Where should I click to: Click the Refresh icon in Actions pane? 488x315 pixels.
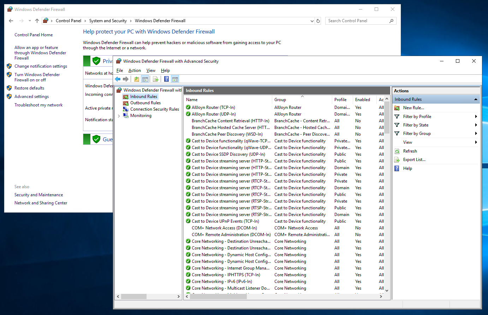coord(397,151)
